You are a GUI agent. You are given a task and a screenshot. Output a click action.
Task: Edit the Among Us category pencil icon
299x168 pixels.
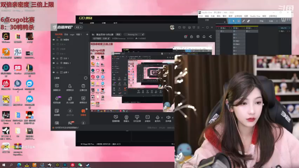tap(143, 34)
